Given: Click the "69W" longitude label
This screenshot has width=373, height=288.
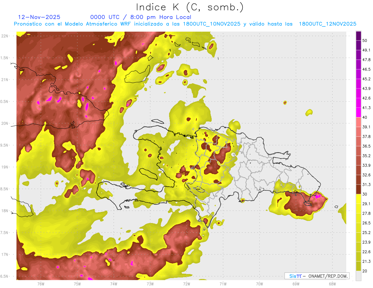Looking at the screenshot, I should point(296,284).
